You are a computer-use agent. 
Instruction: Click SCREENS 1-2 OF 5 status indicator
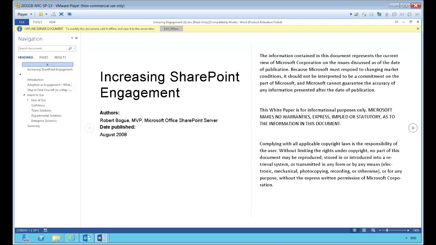click(28, 230)
